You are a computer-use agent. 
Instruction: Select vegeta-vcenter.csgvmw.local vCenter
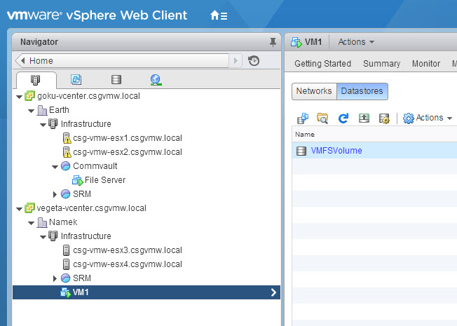click(92, 208)
